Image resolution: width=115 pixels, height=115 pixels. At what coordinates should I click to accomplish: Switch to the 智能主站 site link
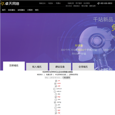tap(42, 3)
